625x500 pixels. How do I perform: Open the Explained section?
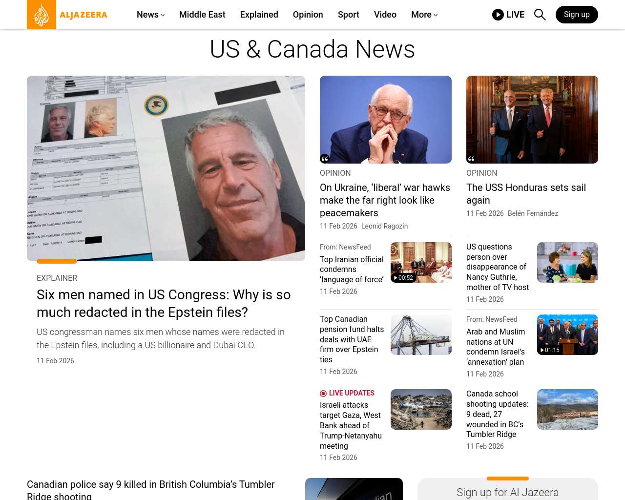click(x=259, y=15)
